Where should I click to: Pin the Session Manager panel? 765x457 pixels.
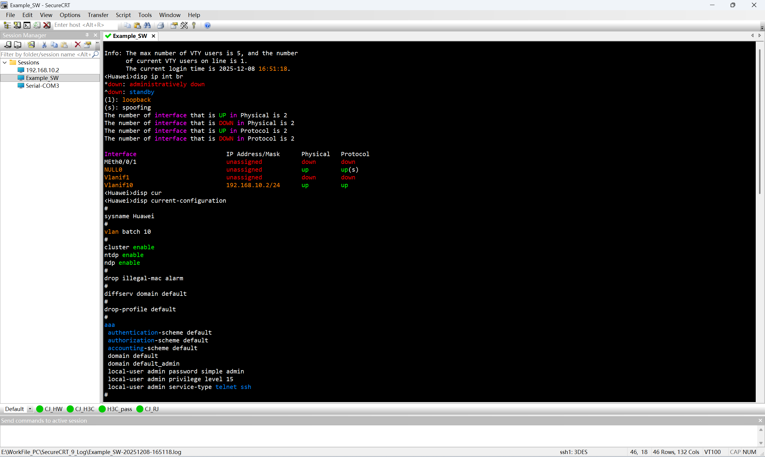coord(87,35)
